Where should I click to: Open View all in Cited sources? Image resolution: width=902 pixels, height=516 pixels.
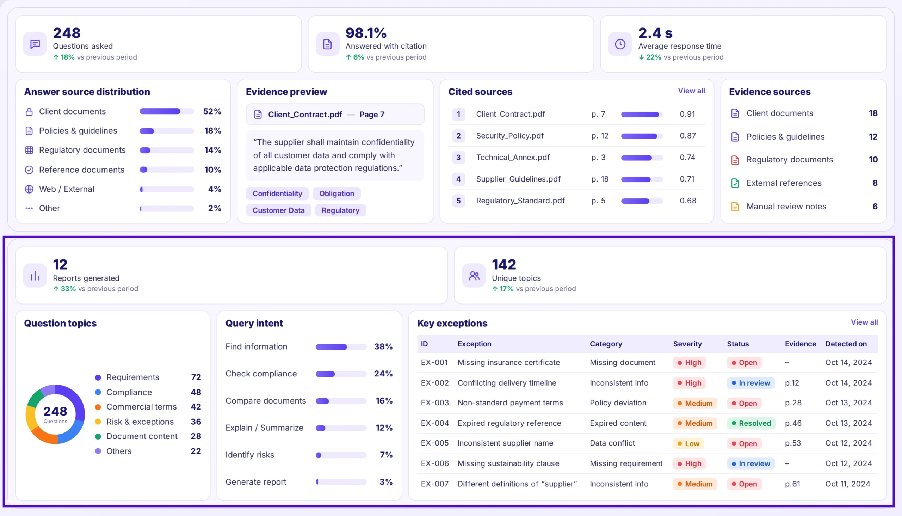691,91
